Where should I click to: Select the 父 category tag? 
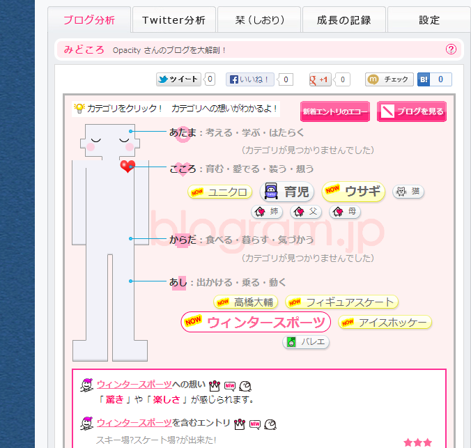pyautogui.click(x=306, y=212)
